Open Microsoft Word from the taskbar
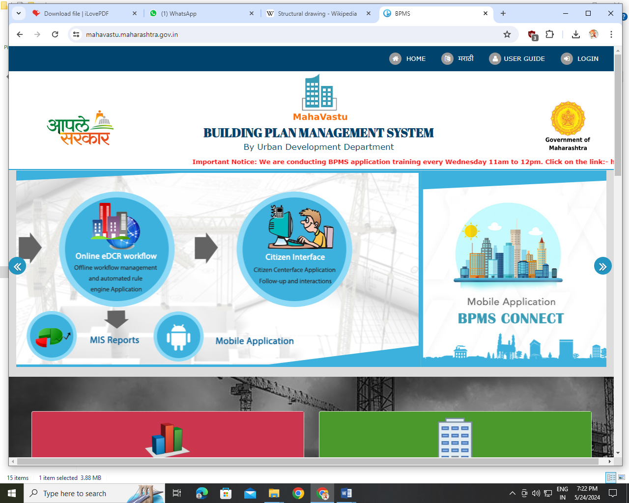 click(346, 493)
